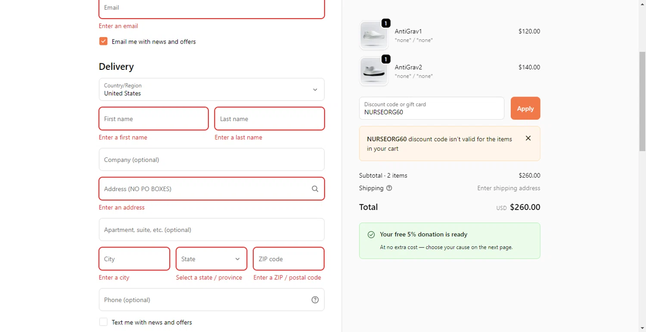This screenshot has height=332, width=646.
Task: Click the City field
Action: pos(134,259)
